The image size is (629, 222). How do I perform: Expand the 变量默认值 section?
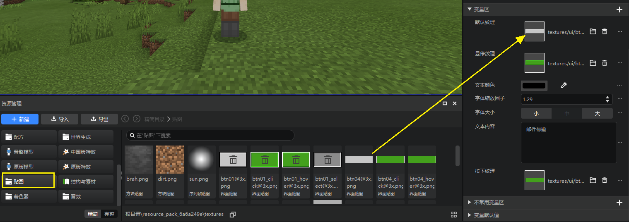[x=469, y=215]
